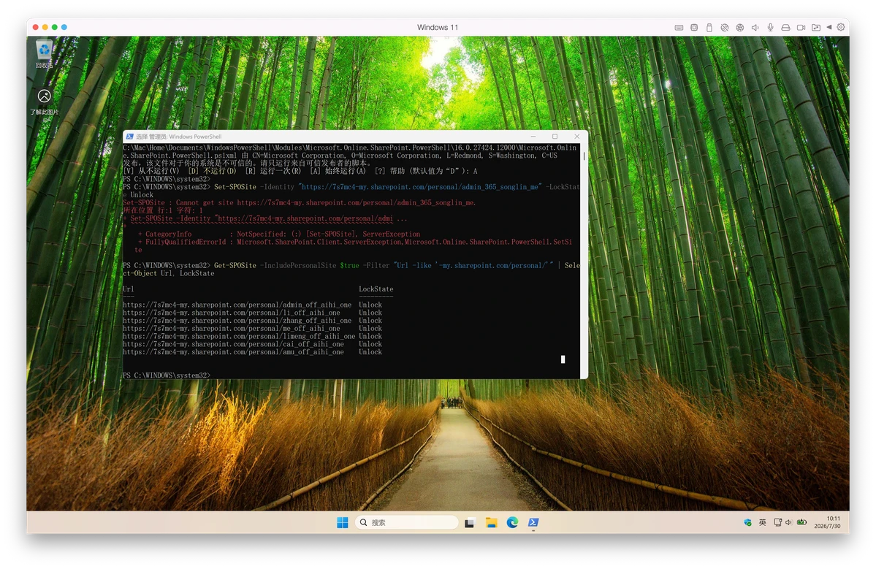Open File Explorer from the taskbar

click(491, 522)
